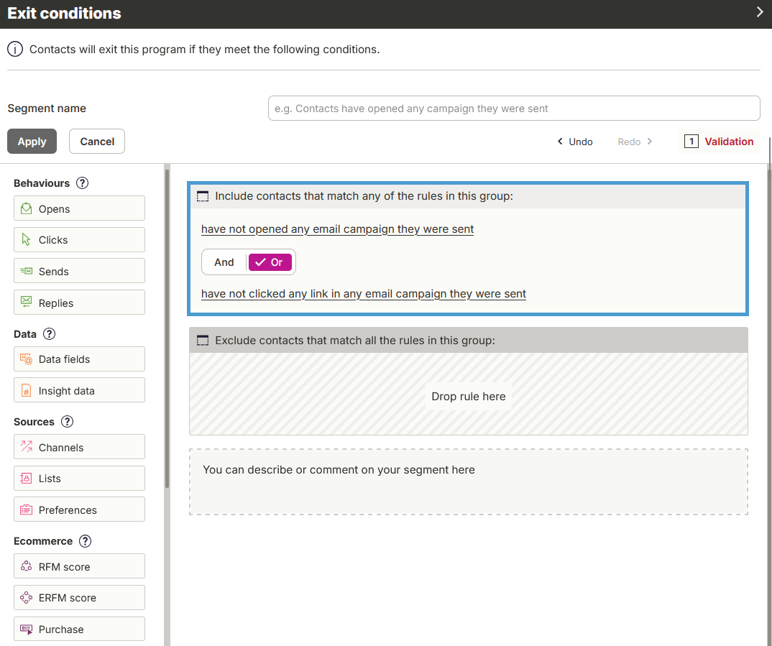Click the rules sidebar scrollbar
Image resolution: width=772 pixels, height=646 pixels.
tap(167, 328)
